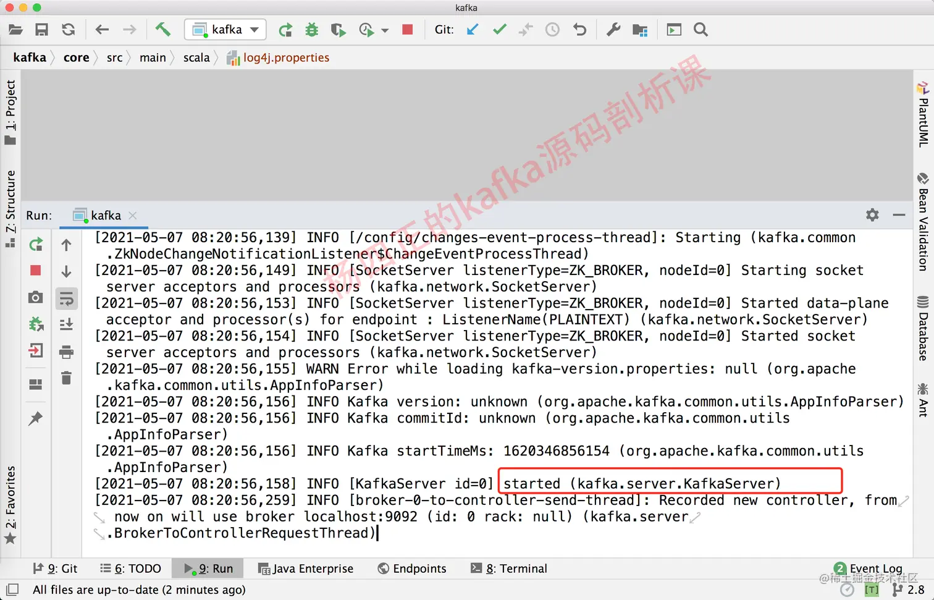This screenshot has height=600, width=934.
Task: Click the log4j.properties breadcrumb
Action: [279, 58]
